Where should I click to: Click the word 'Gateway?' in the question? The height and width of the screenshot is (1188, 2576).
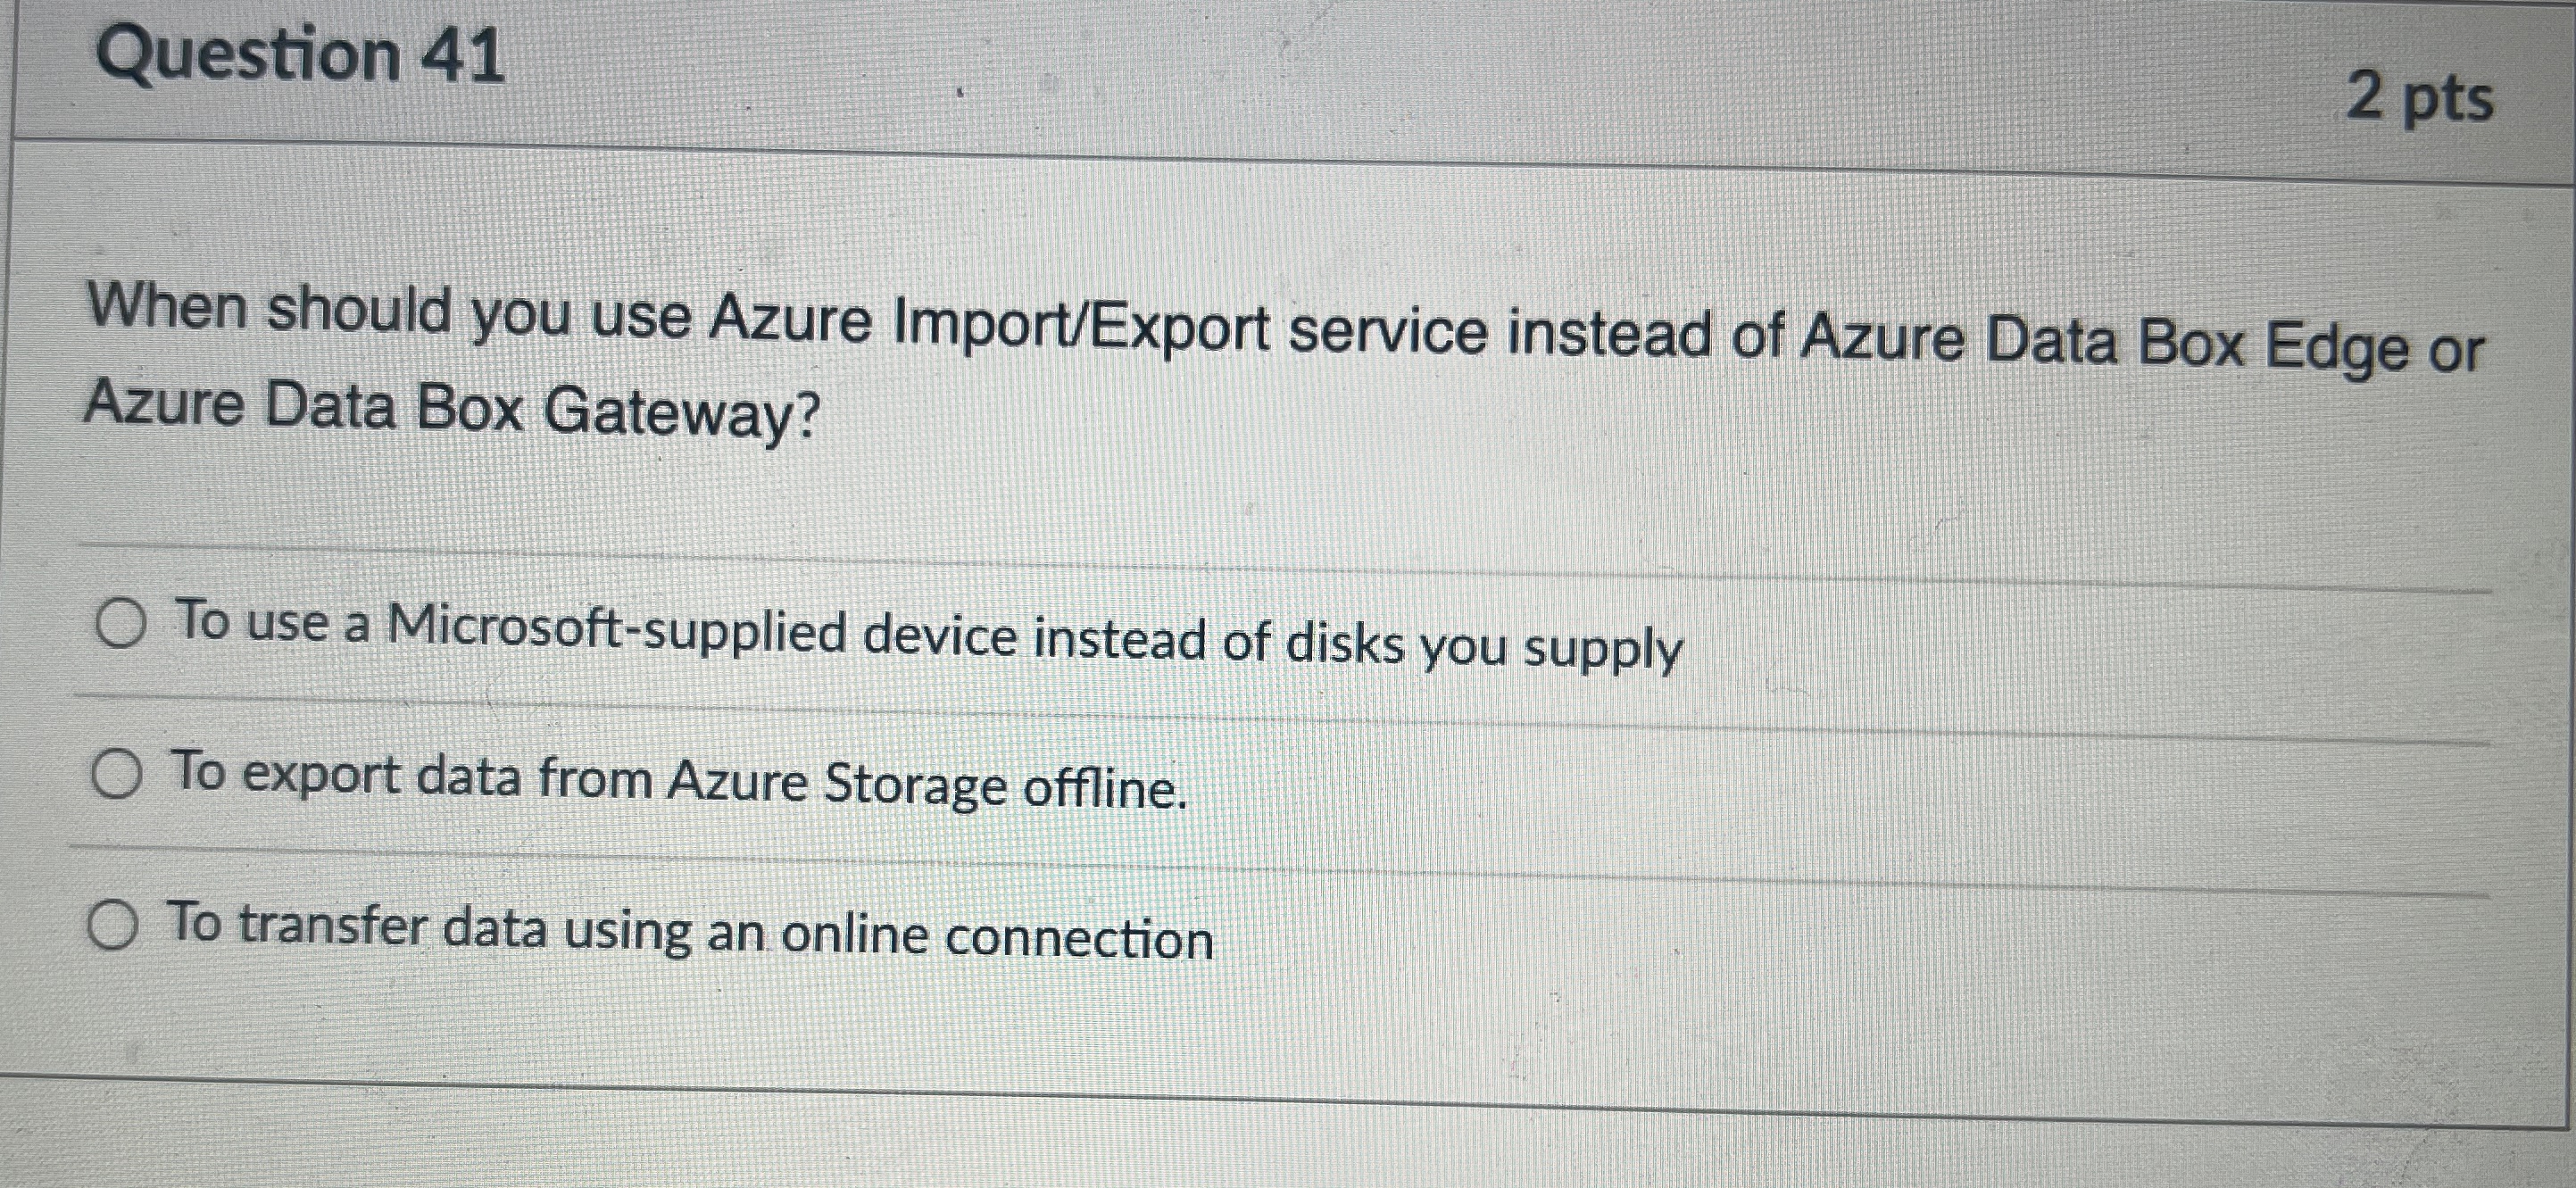682,413
